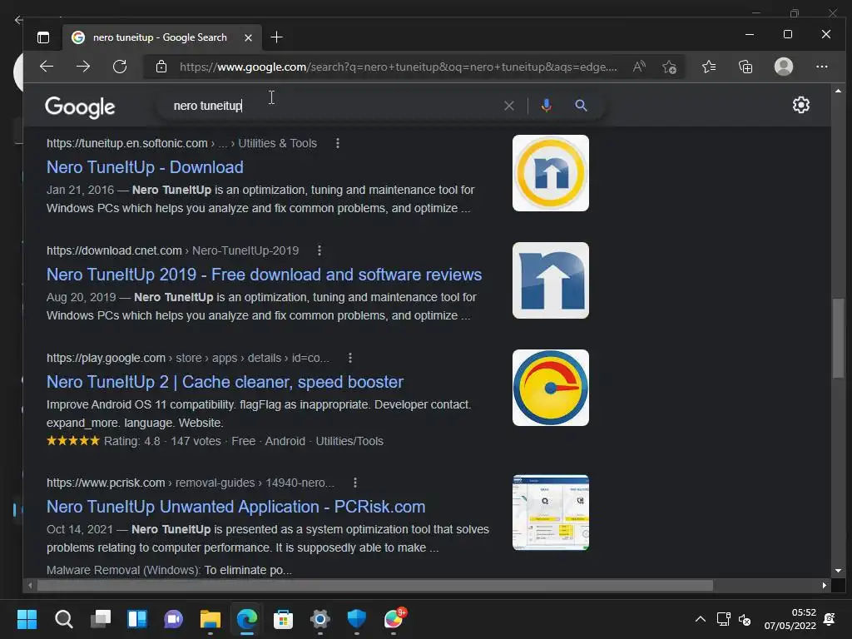Image resolution: width=852 pixels, height=639 pixels.
Task: Open Read aloud icon in address bar
Action: 639,67
